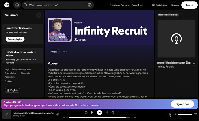Click the episode artwork in right panel

tap(176, 39)
